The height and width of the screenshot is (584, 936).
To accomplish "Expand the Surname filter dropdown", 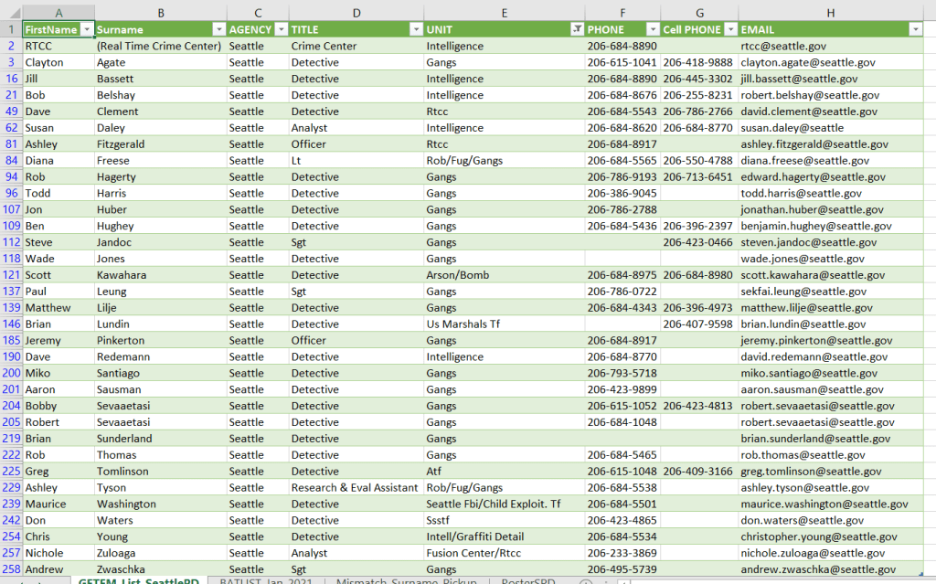I will (218, 29).
